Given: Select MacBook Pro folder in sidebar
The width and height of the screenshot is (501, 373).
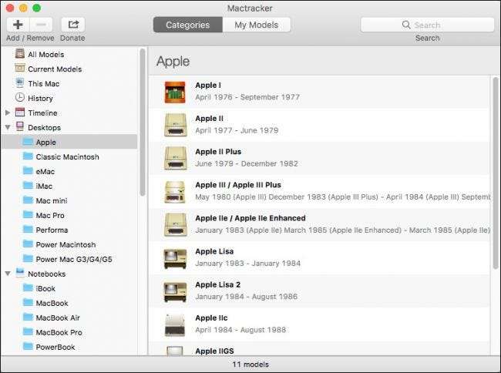Looking at the screenshot, I should (x=58, y=332).
